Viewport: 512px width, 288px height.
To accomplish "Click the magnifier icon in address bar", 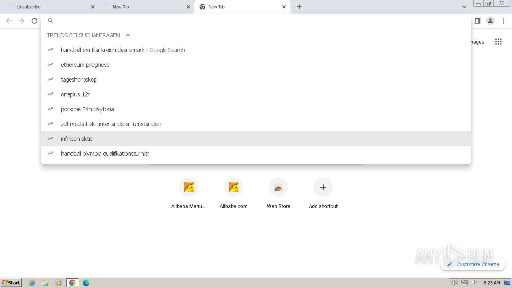I will click(x=50, y=21).
